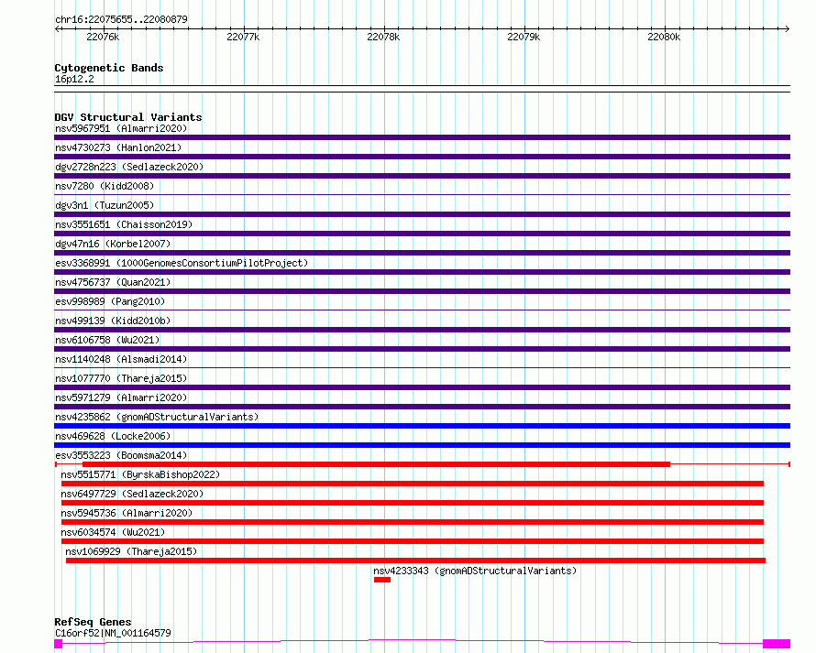
Task: Select nsv6497729 (Sedlazeck2020) variant label
Action: (132, 494)
